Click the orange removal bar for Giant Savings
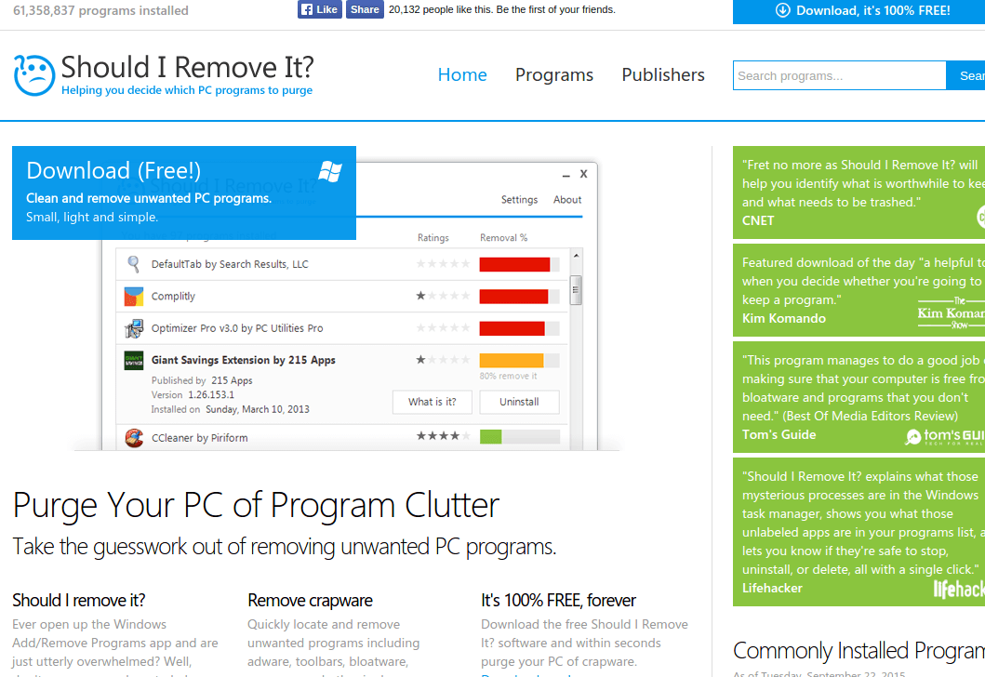Image resolution: width=985 pixels, height=677 pixels. [512, 361]
